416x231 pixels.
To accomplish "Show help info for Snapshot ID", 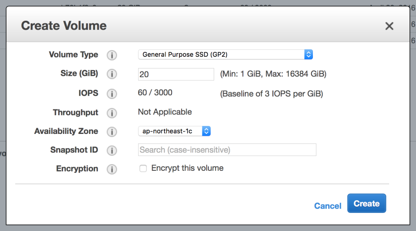I will 112,150.
